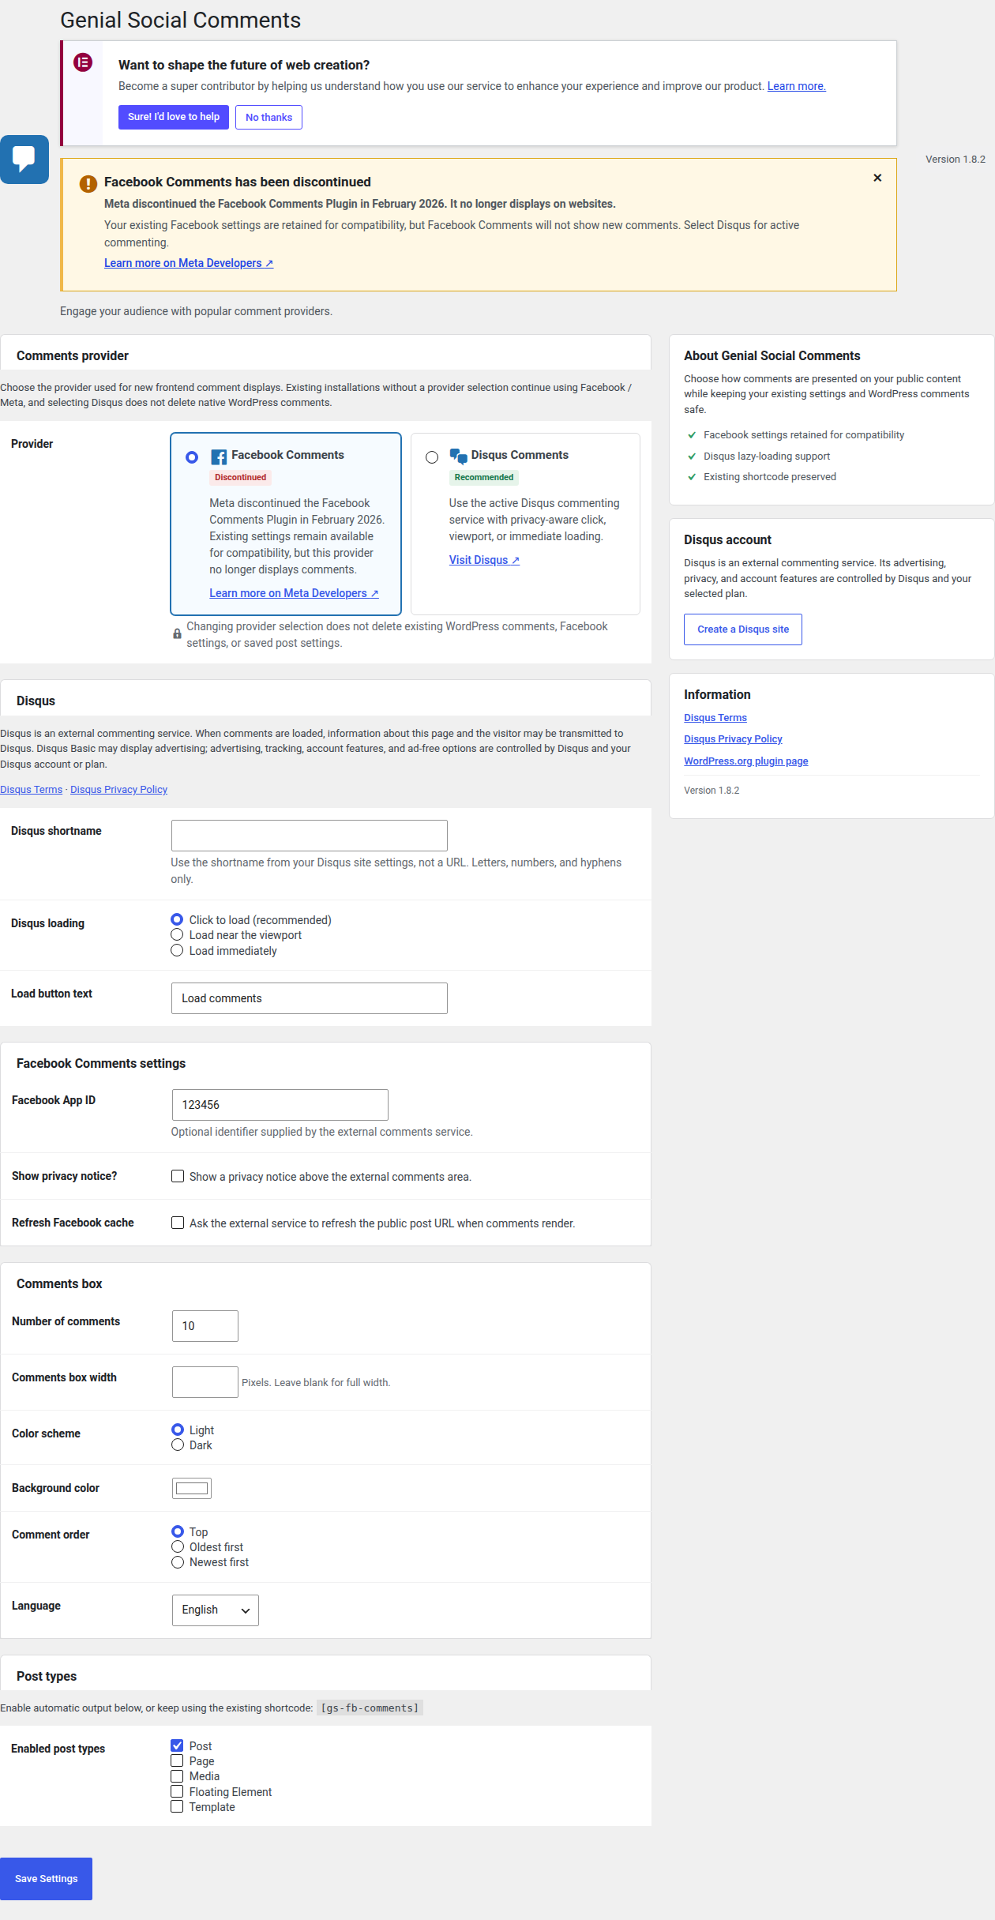This screenshot has width=995, height=1920.
Task: Click the Recommended badge
Action: 484,478
